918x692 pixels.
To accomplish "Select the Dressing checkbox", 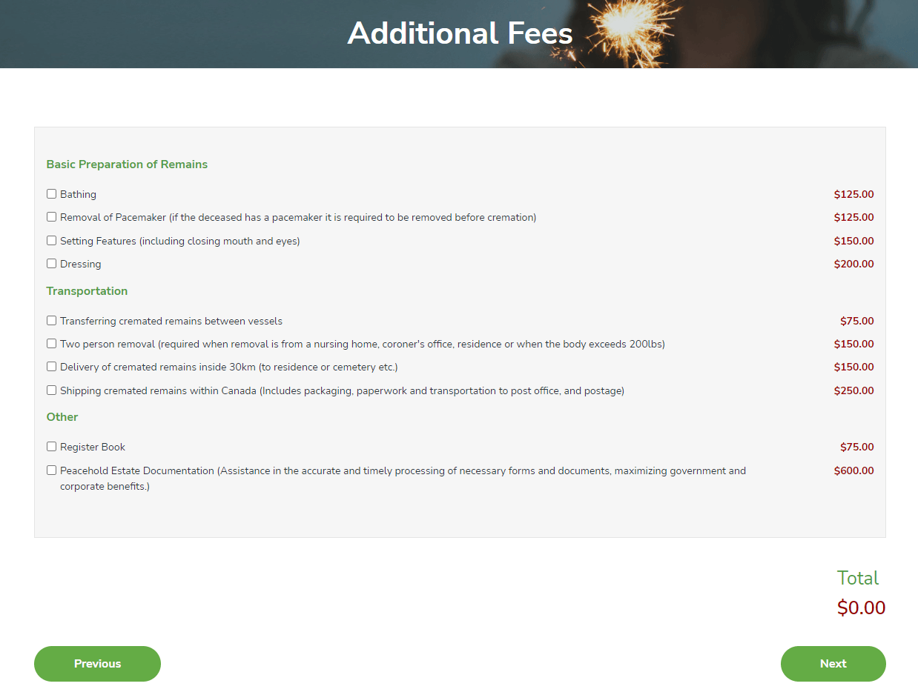I will (x=52, y=264).
